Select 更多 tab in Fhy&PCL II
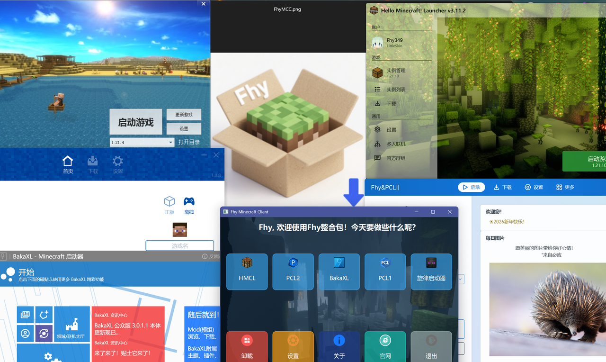The image size is (606, 362). [x=565, y=187]
